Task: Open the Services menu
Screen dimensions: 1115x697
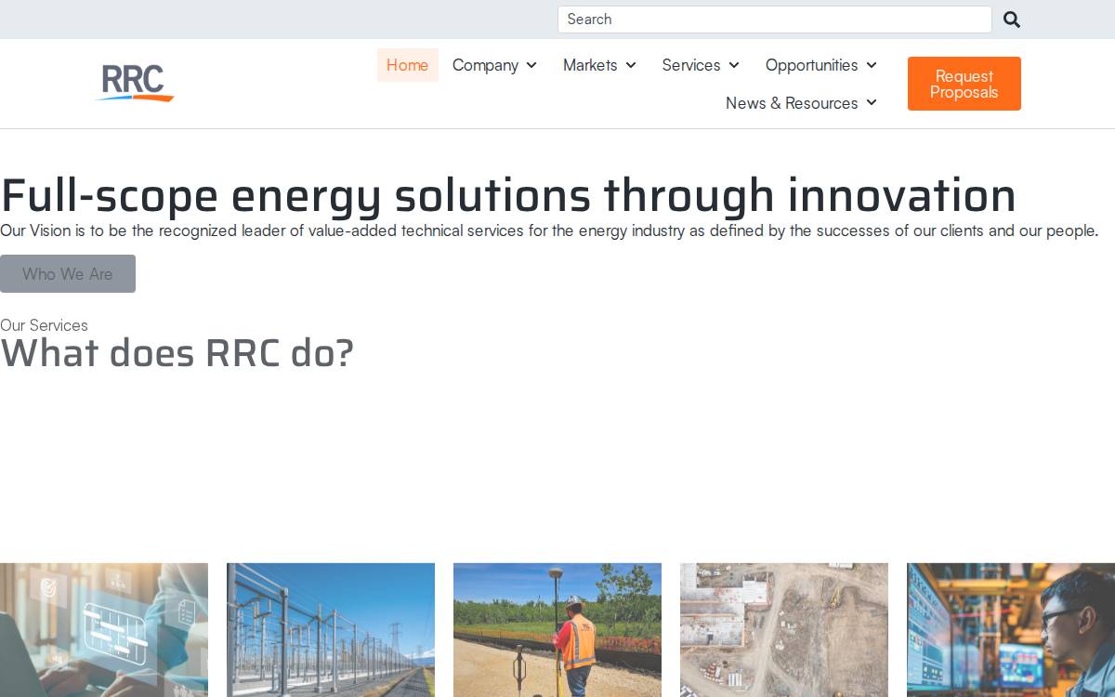Action: tap(701, 65)
